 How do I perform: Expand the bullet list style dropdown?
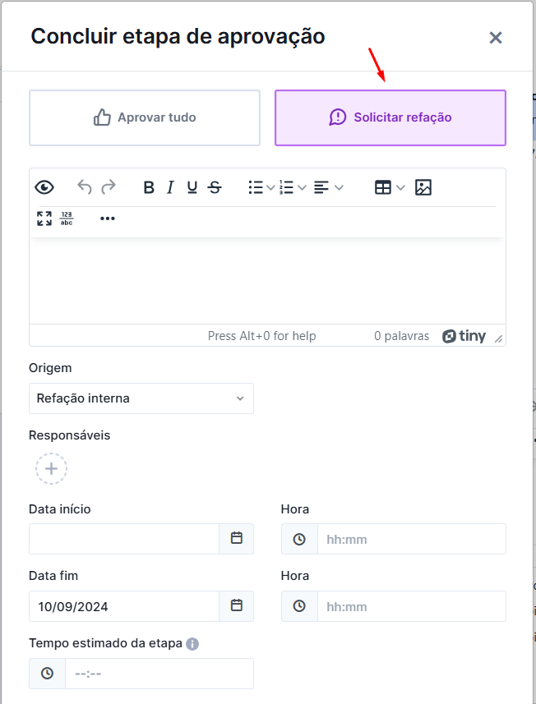pyautogui.click(x=270, y=187)
